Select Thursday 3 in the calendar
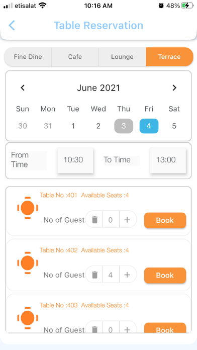This screenshot has height=350, width=197. pos(124,126)
